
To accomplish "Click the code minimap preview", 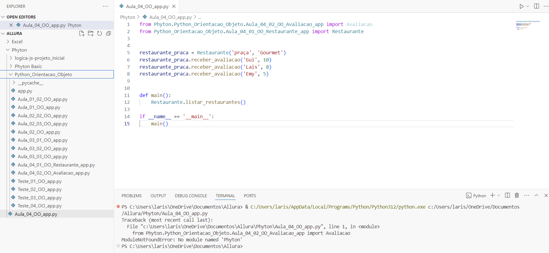I will (x=528, y=25).
